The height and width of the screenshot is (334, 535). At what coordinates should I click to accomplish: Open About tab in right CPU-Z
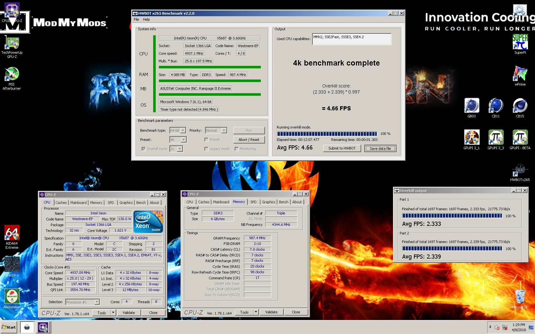(297, 202)
